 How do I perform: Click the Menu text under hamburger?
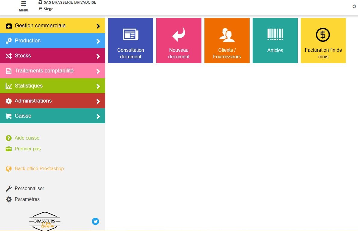23,10
